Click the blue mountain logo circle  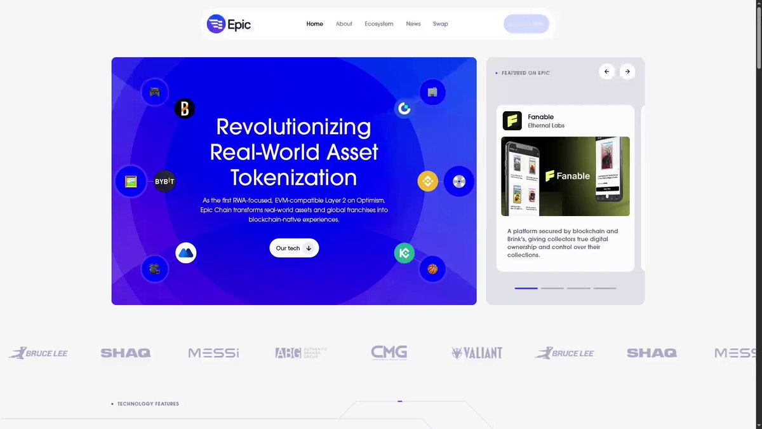pyautogui.click(x=186, y=253)
